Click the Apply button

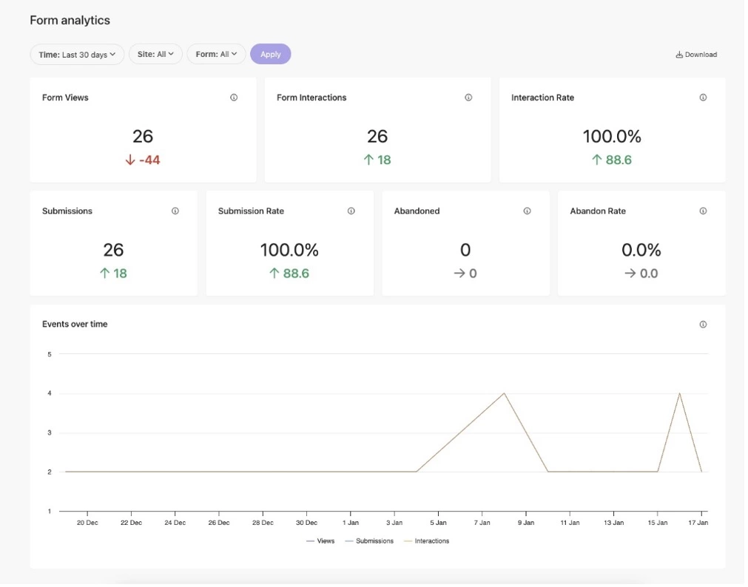click(271, 55)
